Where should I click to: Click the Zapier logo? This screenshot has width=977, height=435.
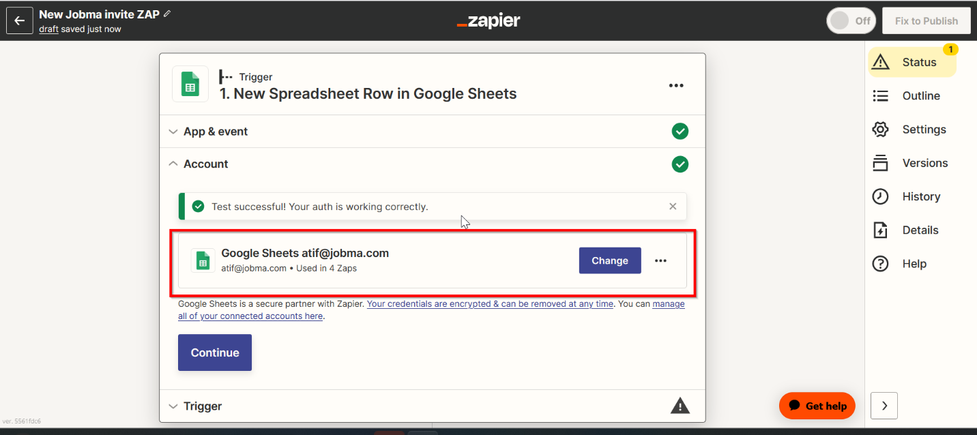pyautogui.click(x=488, y=21)
